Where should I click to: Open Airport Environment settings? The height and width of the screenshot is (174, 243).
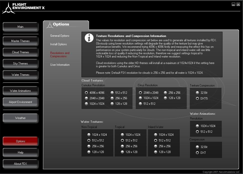tap(20, 102)
